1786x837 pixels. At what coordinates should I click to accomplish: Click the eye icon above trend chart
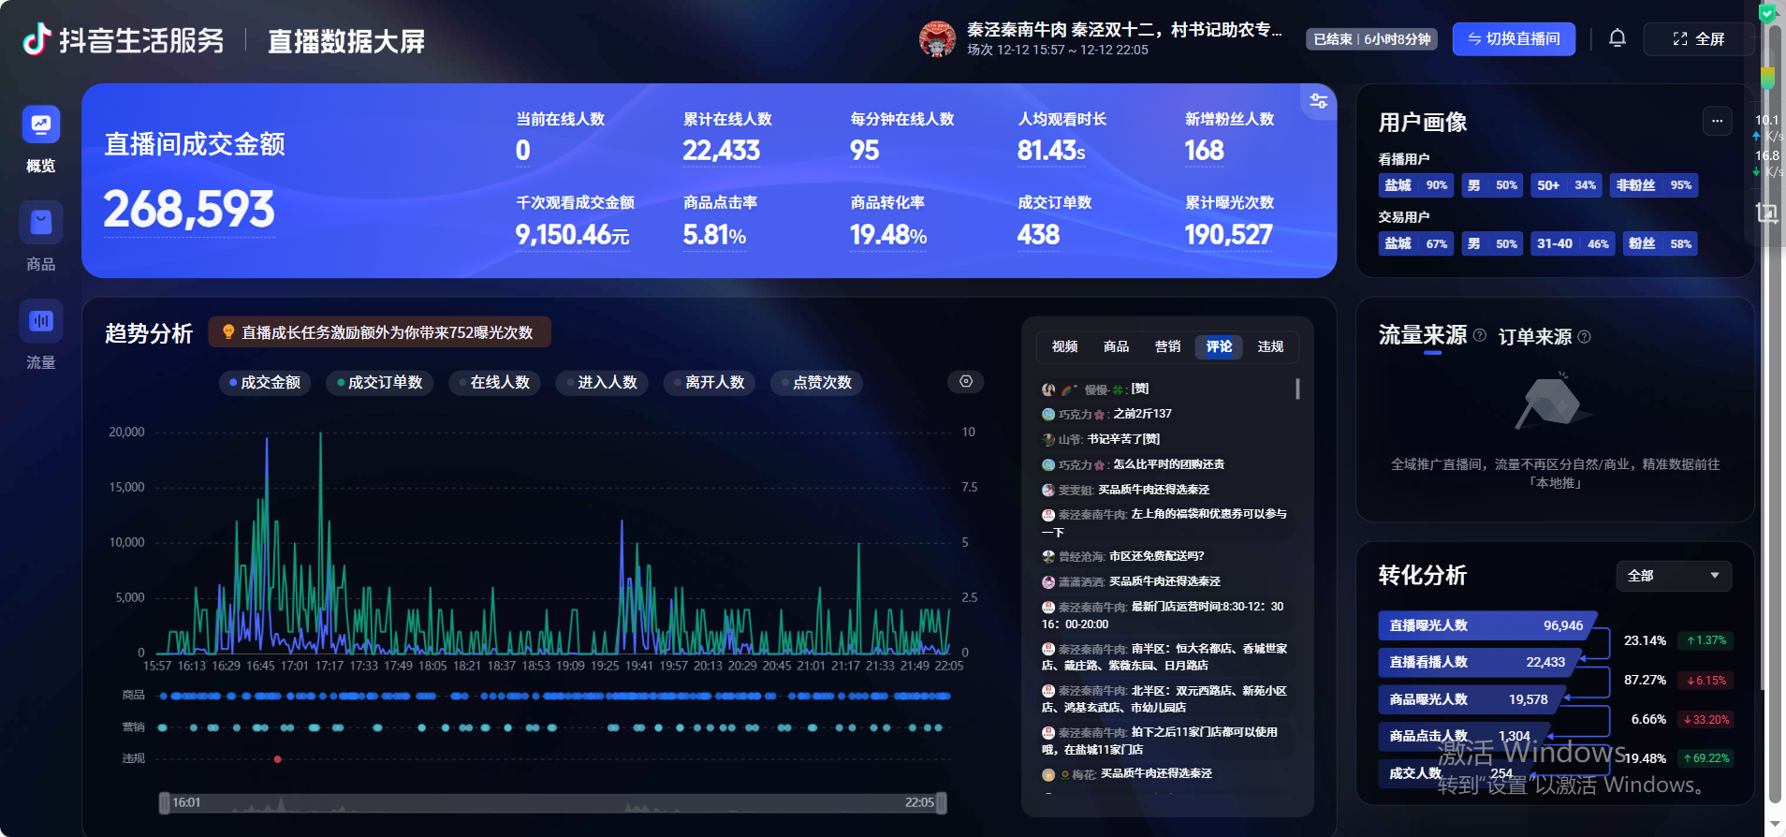pyautogui.click(x=966, y=381)
